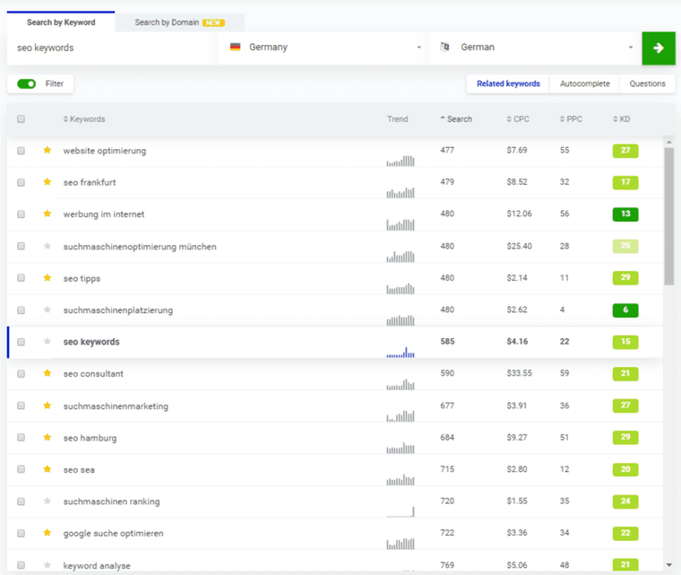The width and height of the screenshot is (681, 575).
Task: Click the $33.55 CPC value
Action: tap(519, 373)
